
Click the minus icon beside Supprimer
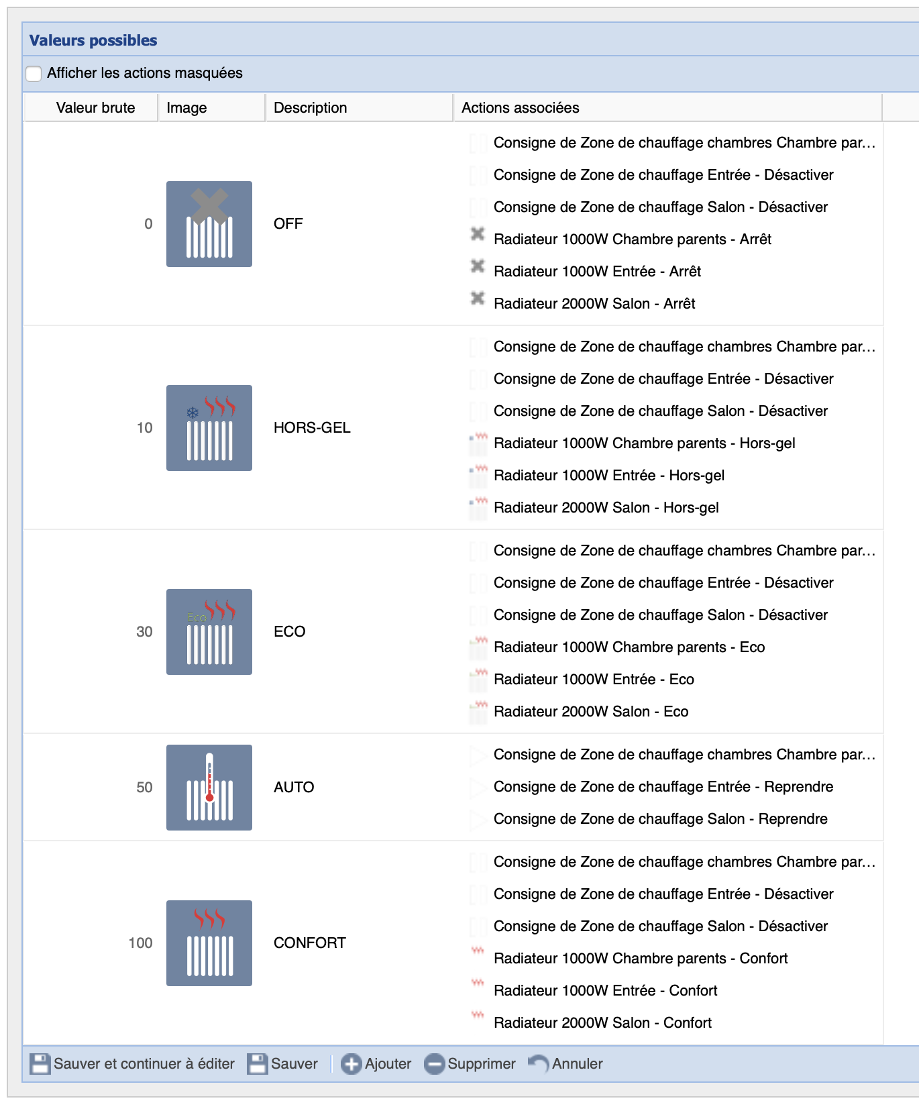click(x=435, y=1064)
